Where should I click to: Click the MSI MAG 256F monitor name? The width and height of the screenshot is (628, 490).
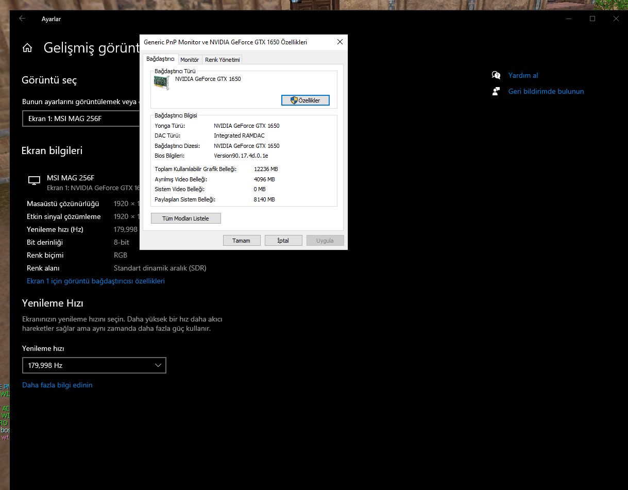click(x=71, y=177)
